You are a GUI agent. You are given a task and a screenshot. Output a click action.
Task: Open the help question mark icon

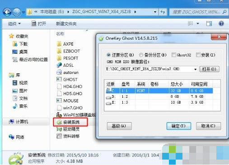tap(221, 23)
